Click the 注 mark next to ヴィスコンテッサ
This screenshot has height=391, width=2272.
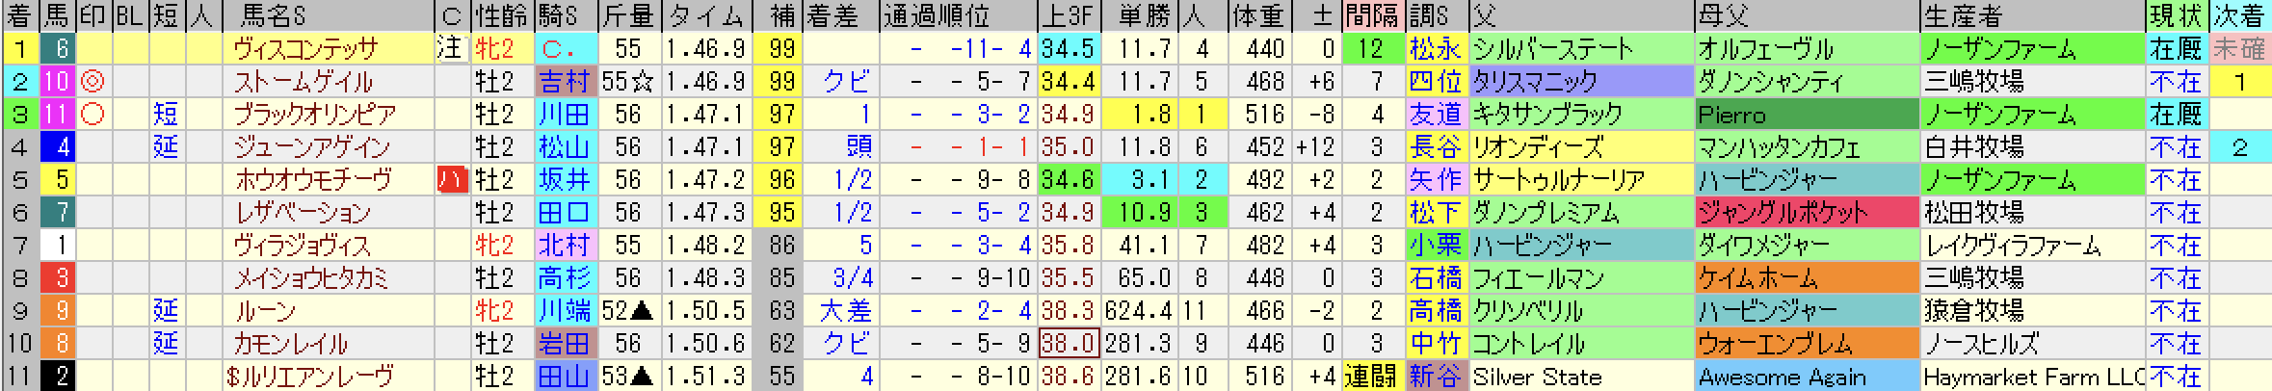[450, 49]
